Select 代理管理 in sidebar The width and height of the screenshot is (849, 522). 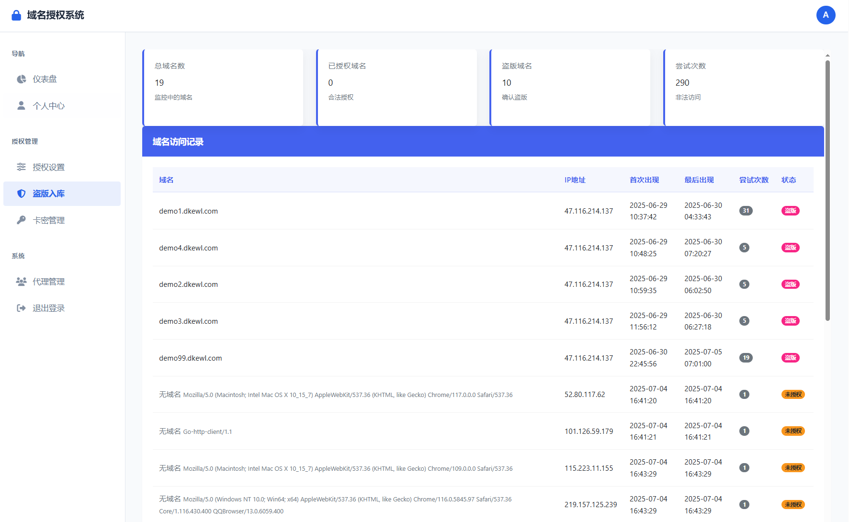pos(48,282)
